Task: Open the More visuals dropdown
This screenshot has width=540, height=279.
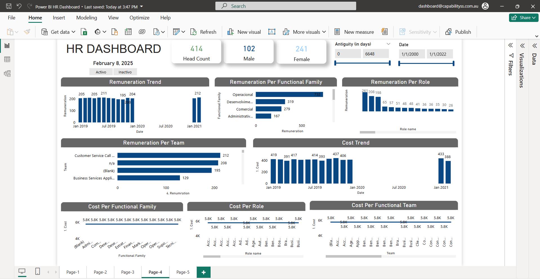Action: [304, 32]
